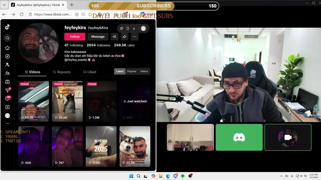Open Discord from the taskbar
The image size is (321, 180).
[175, 176]
